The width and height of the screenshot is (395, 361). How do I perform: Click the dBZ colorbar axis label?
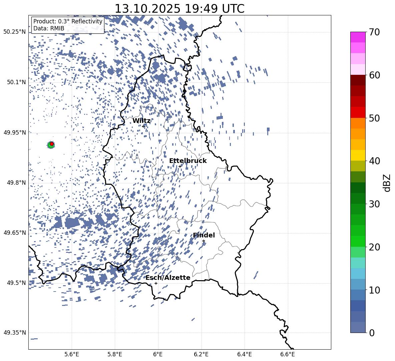click(387, 183)
